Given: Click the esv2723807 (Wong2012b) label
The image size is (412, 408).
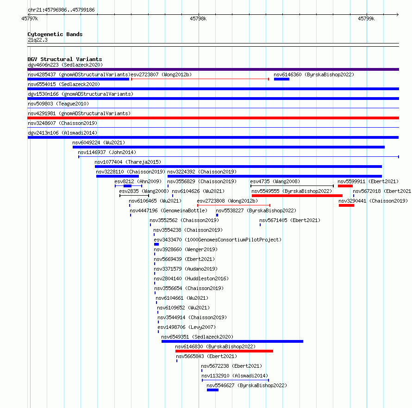Looking at the screenshot, I should [x=161, y=74].
